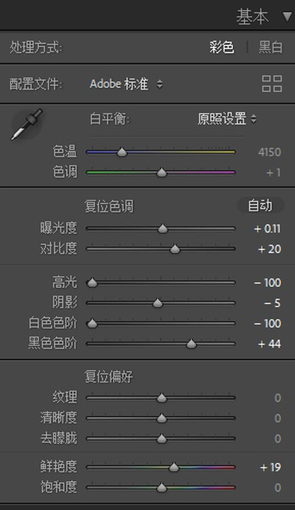Click the 鲜艳度 slider handle
Screen dimensions: 295x510
[x=174, y=467]
